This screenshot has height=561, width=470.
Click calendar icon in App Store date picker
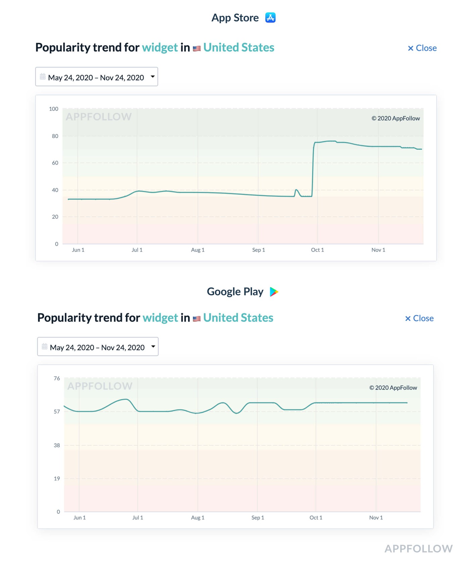43,77
